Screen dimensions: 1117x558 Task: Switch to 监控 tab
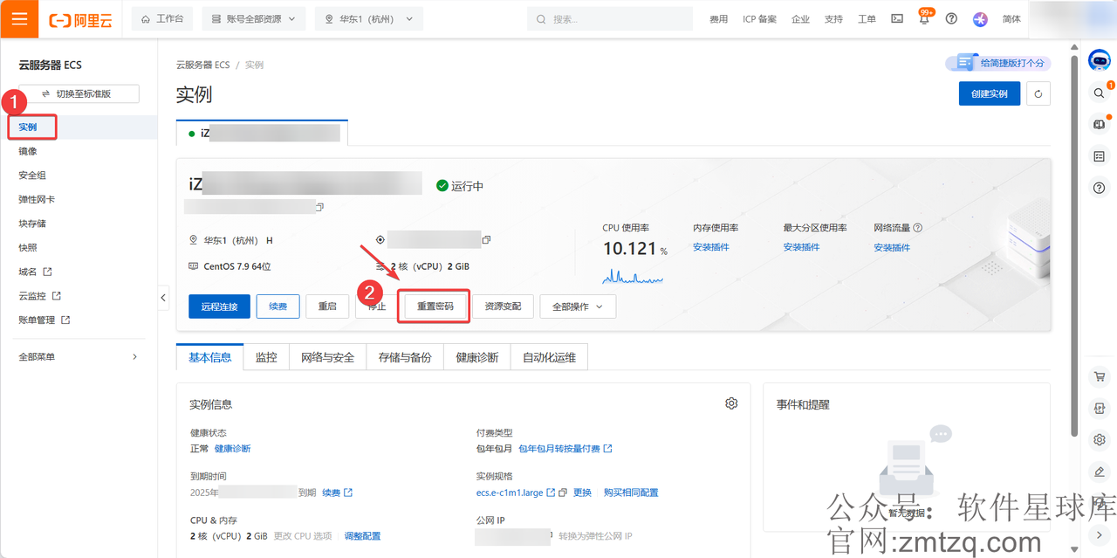point(266,357)
